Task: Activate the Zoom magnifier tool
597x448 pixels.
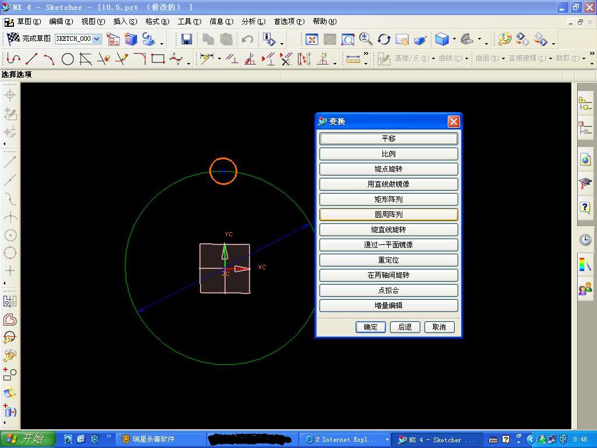Action: coord(366,39)
